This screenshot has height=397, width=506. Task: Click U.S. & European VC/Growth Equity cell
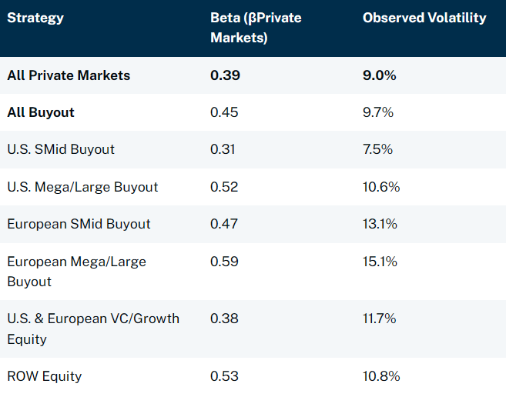92,329
